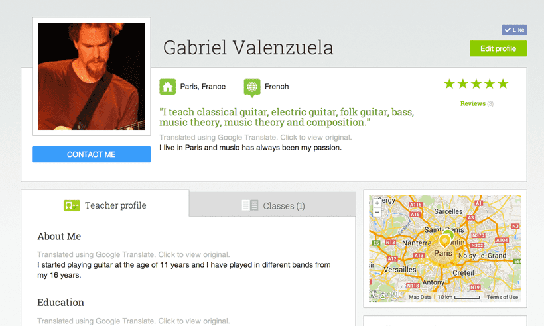
Task: Click the Teacher profile card icon
Action: pos(72,205)
